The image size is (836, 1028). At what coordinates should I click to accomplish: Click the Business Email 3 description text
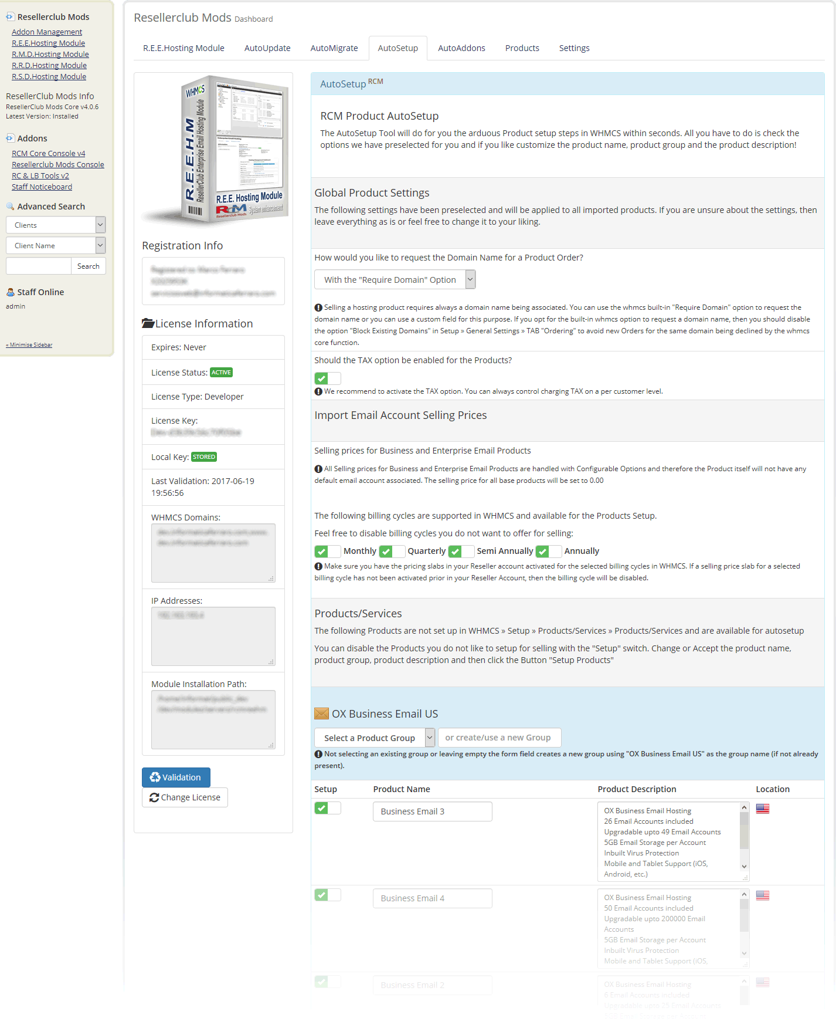(668, 842)
